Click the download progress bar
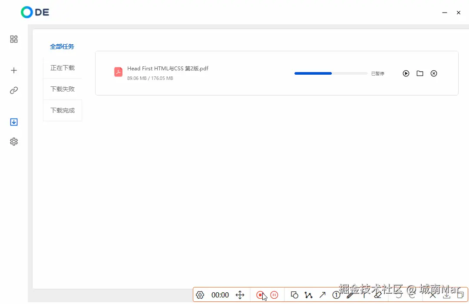This screenshot has height=304, width=469. (x=331, y=73)
